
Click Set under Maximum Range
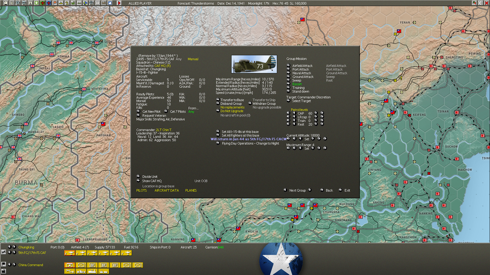pos(307,149)
